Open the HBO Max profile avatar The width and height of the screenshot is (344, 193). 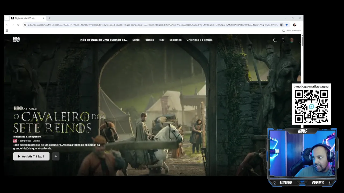[292, 40]
